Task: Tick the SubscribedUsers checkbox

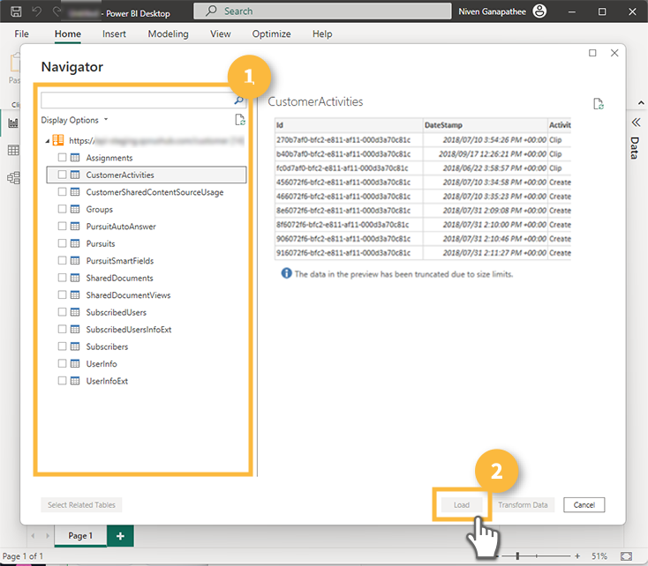Action: (x=62, y=312)
